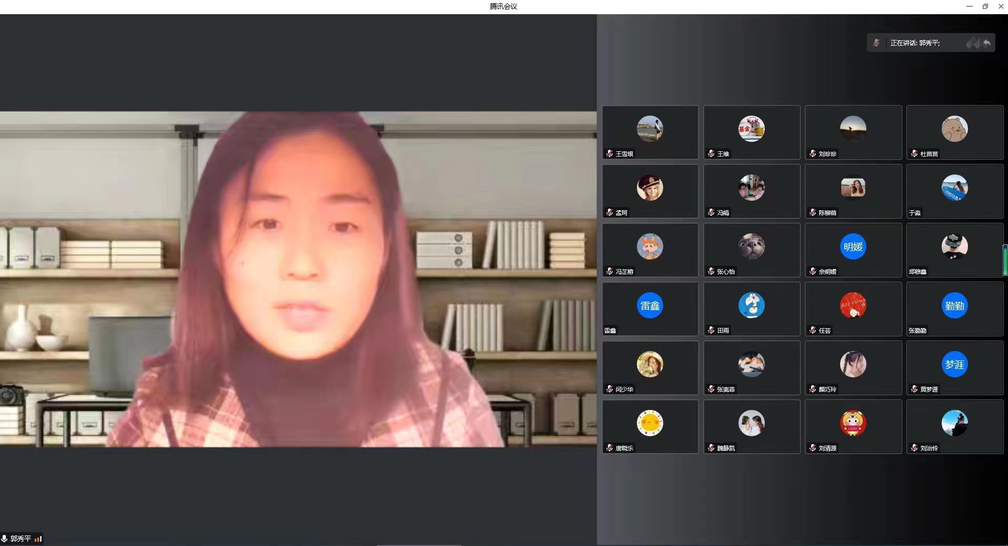This screenshot has height=546, width=1008.
Task: Click the muted mic icon for 田雨
Action: click(x=711, y=330)
